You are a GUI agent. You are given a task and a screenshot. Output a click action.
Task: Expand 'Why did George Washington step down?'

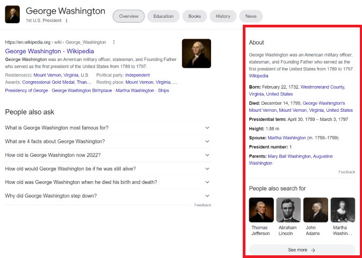[x=108, y=196]
